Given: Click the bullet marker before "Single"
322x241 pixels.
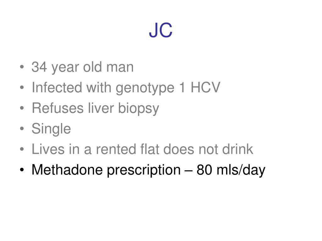Looking at the screenshot, I should point(22,128).
